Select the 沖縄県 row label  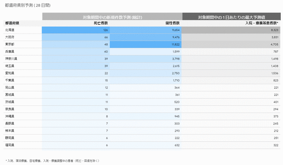(10, 116)
